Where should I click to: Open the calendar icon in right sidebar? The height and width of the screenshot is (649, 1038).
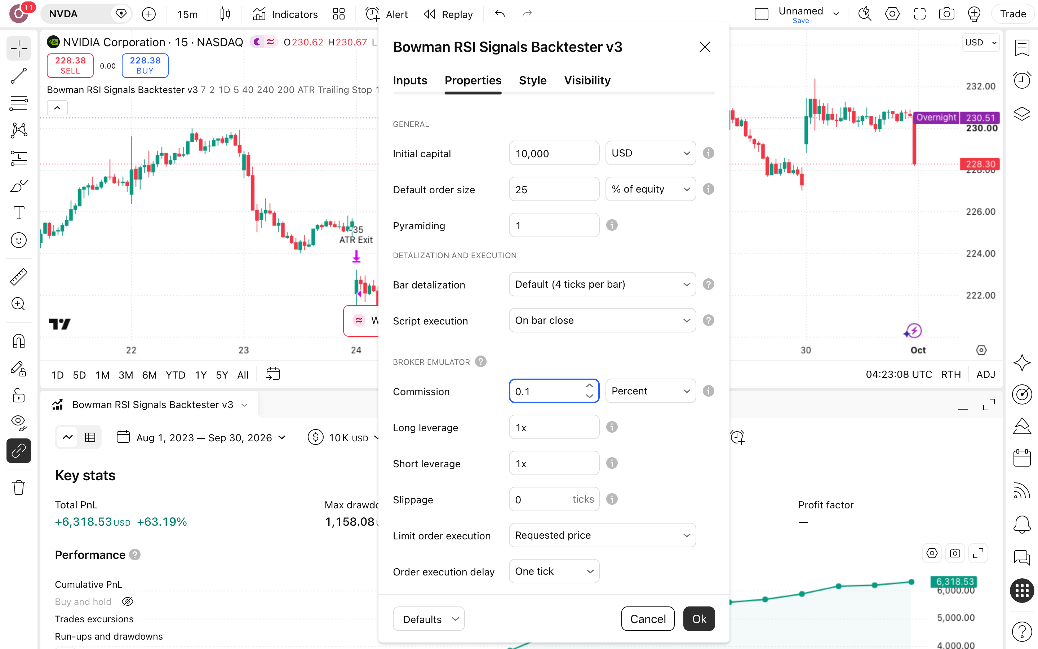click(x=1022, y=458)
